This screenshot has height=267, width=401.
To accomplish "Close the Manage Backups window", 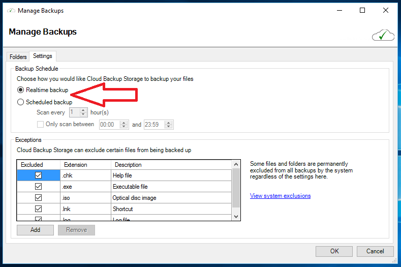I will (x=386, y=10).
